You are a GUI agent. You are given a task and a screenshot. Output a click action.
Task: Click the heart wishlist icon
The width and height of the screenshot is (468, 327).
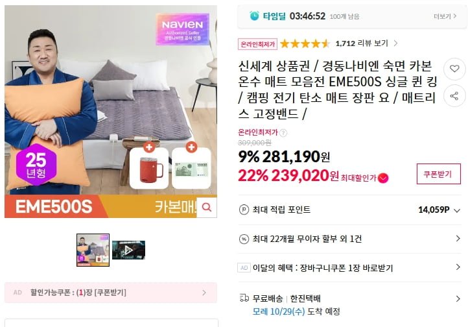coord(454,69)
